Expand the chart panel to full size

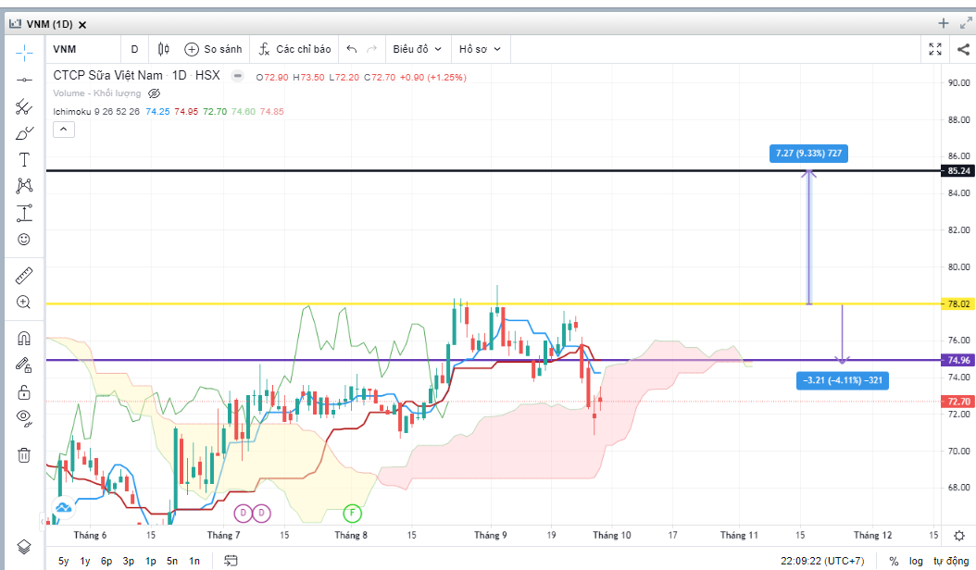pyautogui.click(x=966, y=24)
